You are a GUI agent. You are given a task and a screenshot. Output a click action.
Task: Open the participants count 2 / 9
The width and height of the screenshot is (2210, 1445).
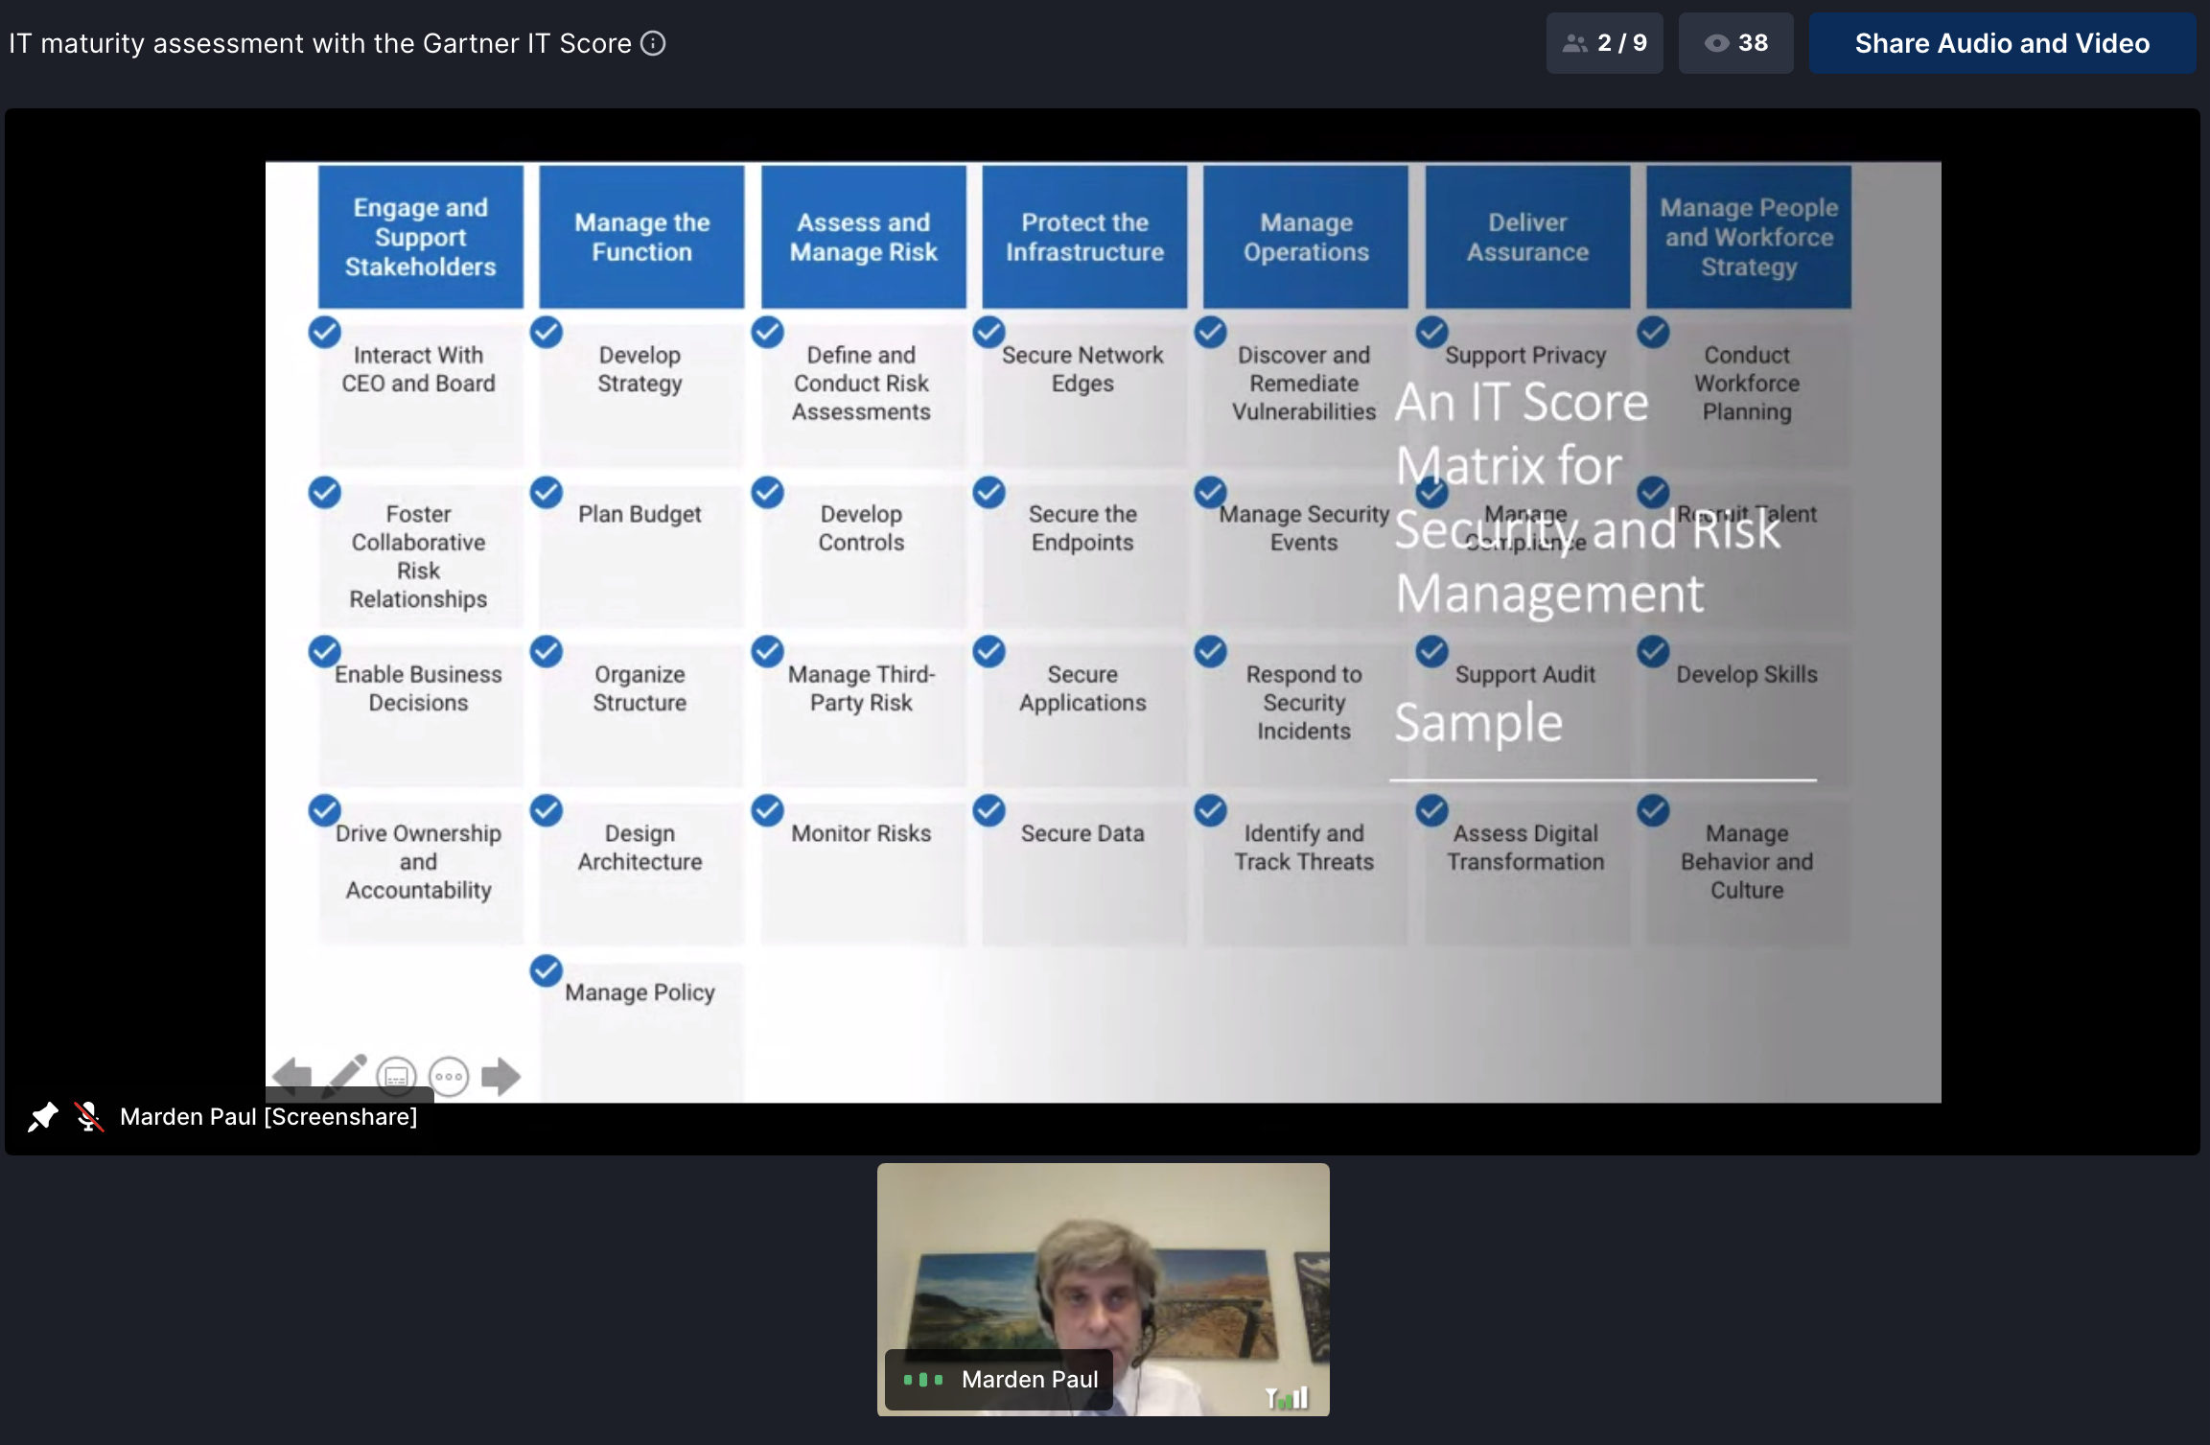(1604, 43)
